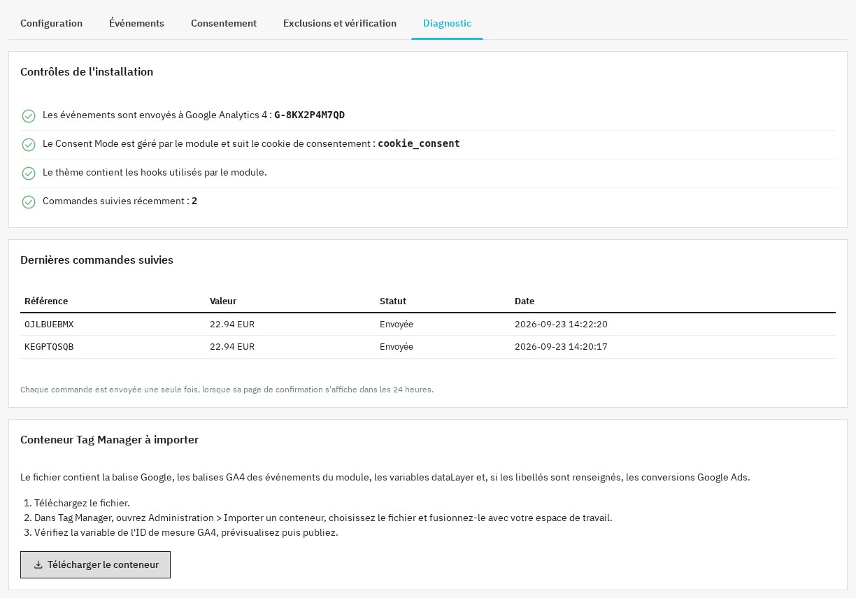
Task: Click Envoyée status of order OJLBUEBMX
Action: (397, 325)
